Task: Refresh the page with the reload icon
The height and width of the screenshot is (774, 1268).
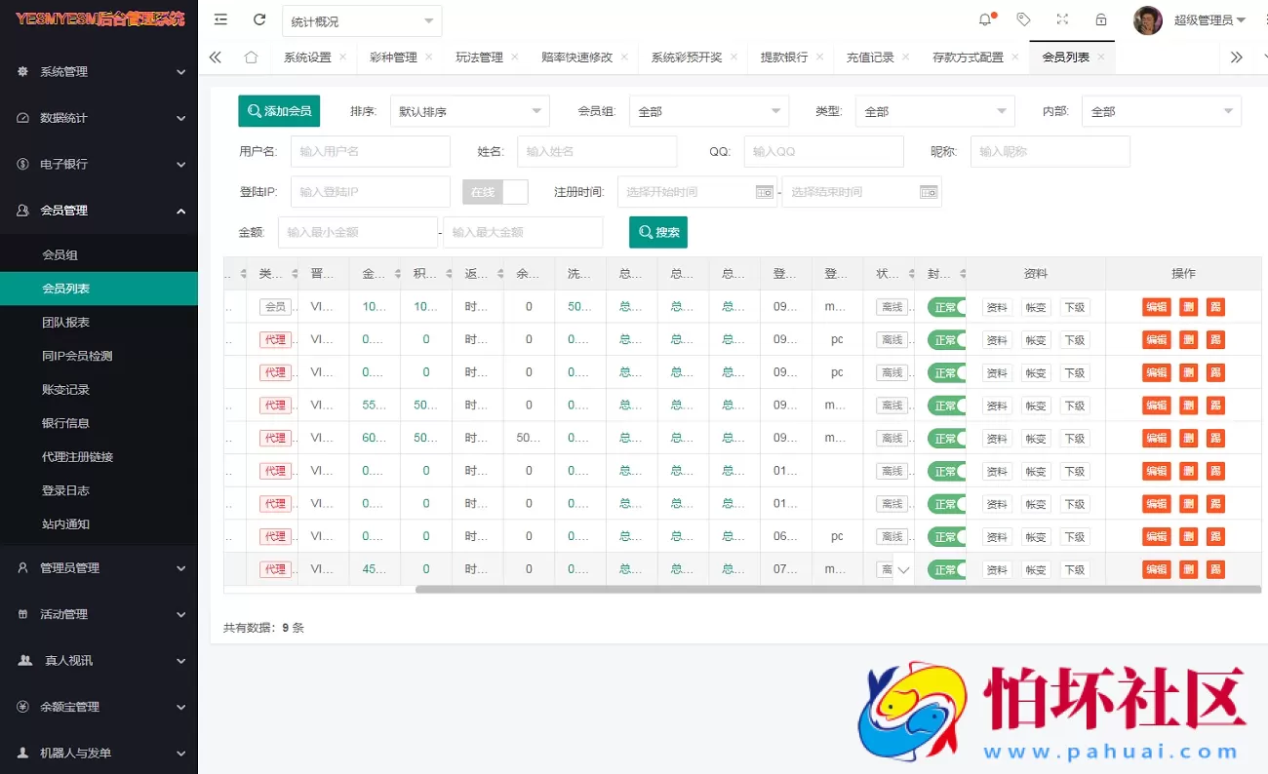Action: click(x=258, y=19)
